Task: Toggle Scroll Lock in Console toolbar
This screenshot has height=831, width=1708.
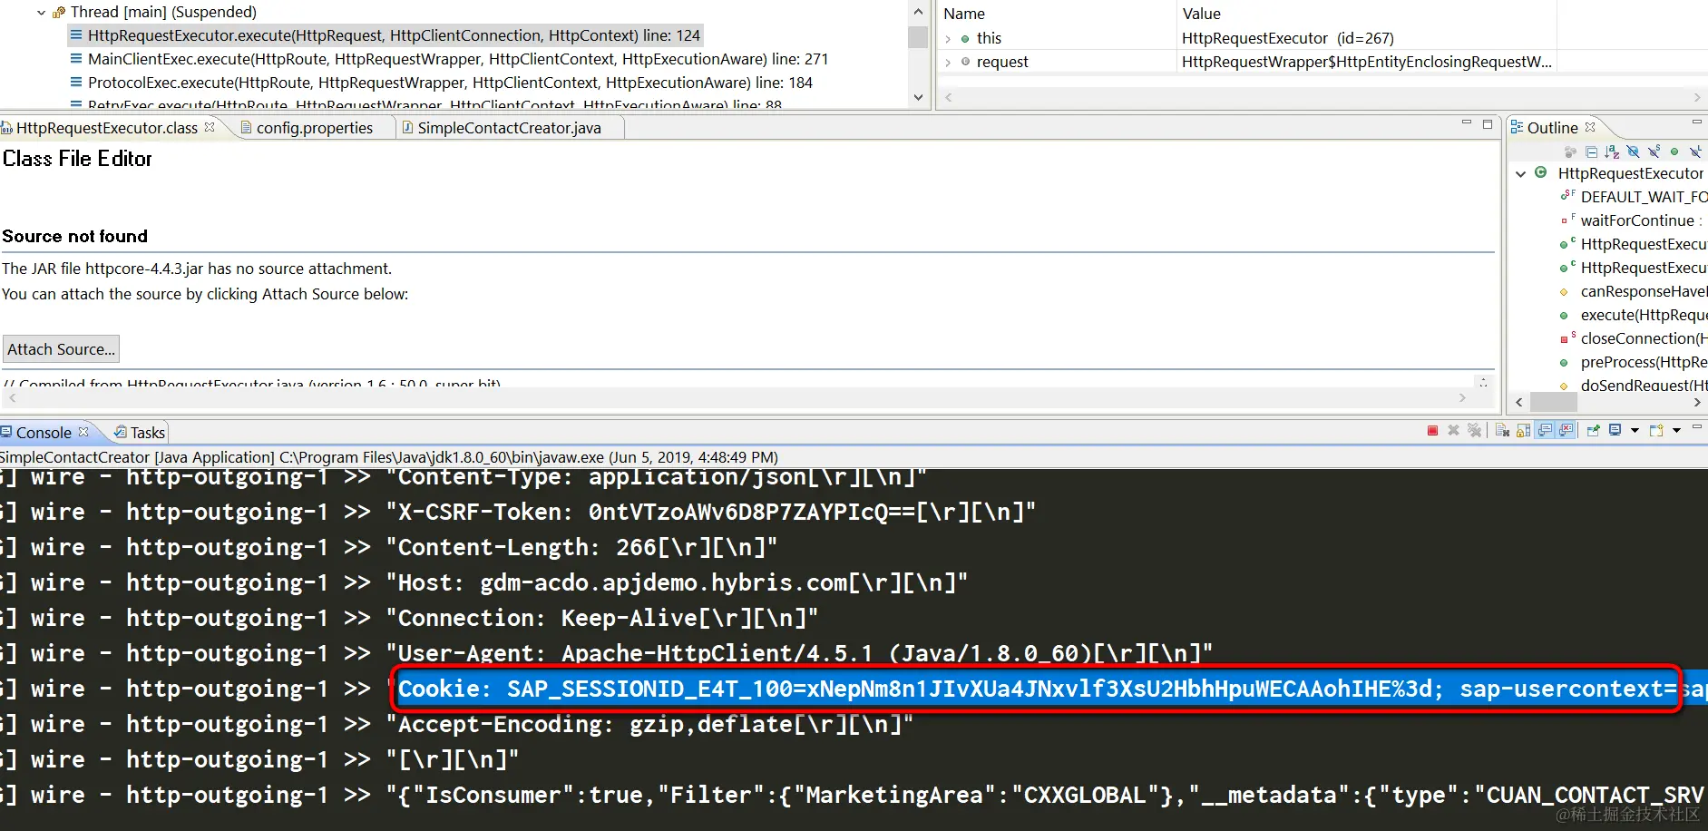Action: pyautogui.click(x=1523, y=430)
